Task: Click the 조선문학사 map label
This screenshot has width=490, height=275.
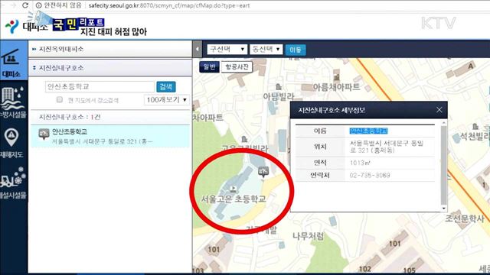Action: pos(465,219)
